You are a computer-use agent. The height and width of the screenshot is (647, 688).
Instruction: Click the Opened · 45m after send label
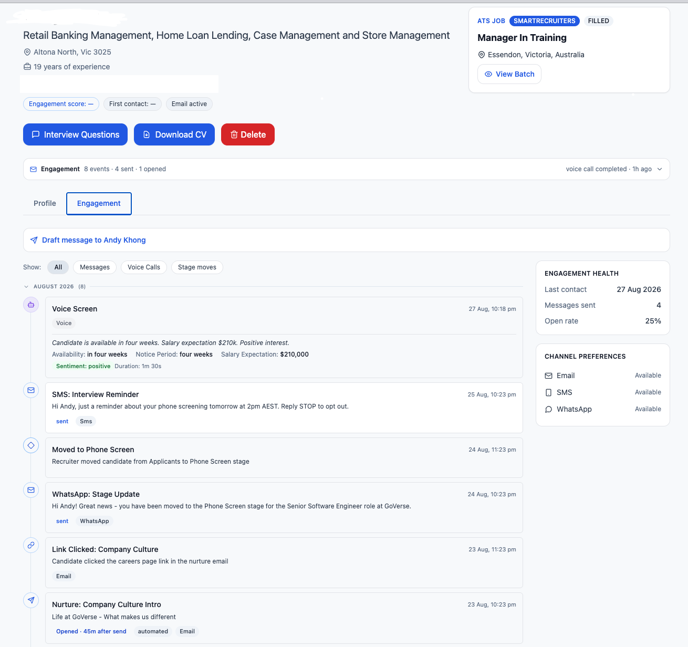pyautogui.click(x=91, y=631)
